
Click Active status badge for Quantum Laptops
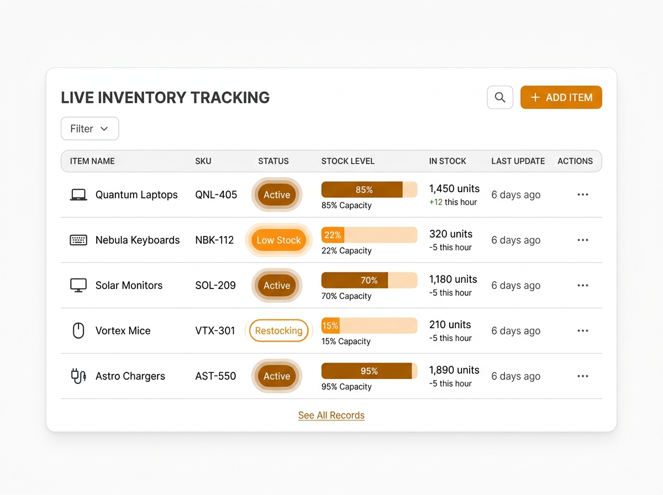[277, 194]
